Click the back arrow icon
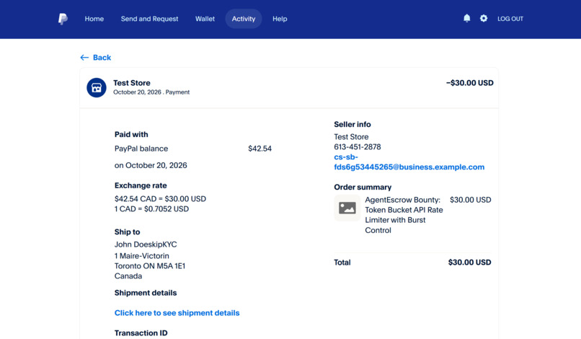Screen dimensions: 581x339 click(84, 58)
